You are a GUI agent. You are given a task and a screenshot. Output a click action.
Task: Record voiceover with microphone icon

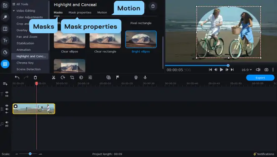(x=145, y=77)
